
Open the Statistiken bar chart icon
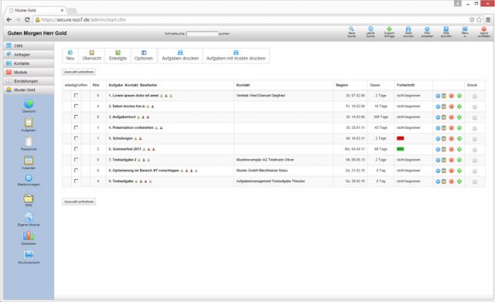point(29,236)
